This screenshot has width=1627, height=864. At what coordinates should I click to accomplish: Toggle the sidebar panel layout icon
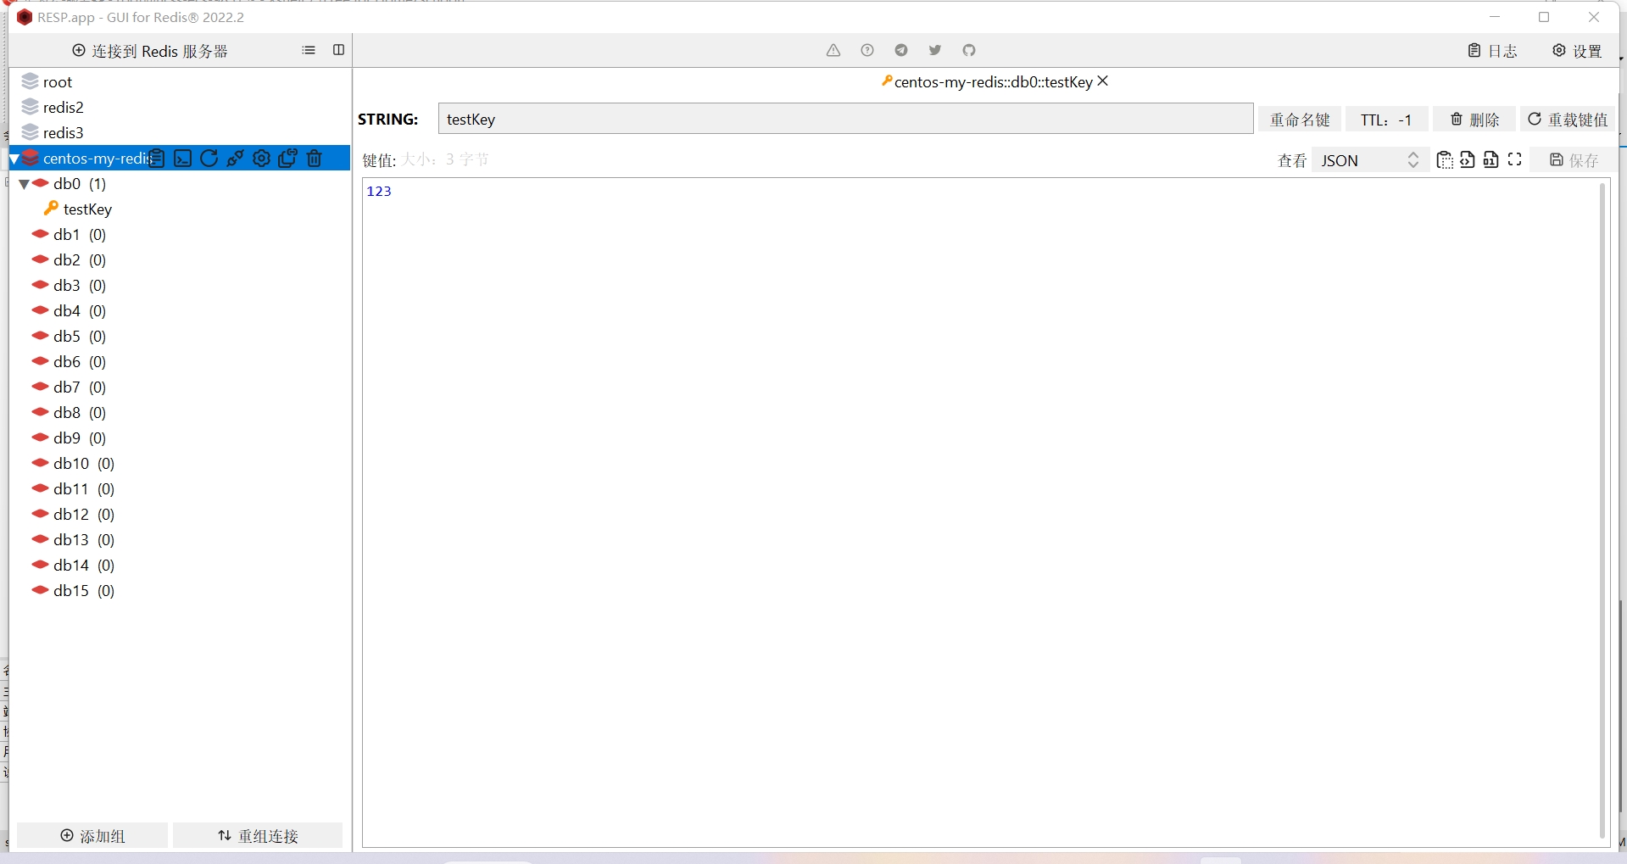coord(339,50)
